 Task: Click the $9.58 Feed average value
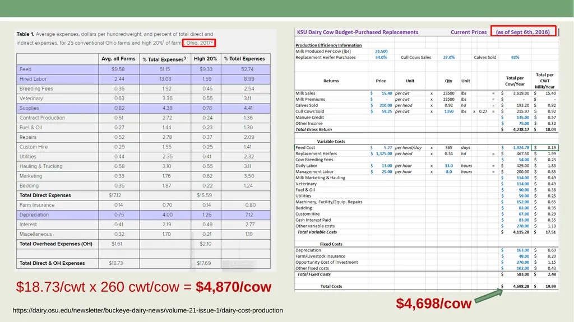tap(118, 69)
